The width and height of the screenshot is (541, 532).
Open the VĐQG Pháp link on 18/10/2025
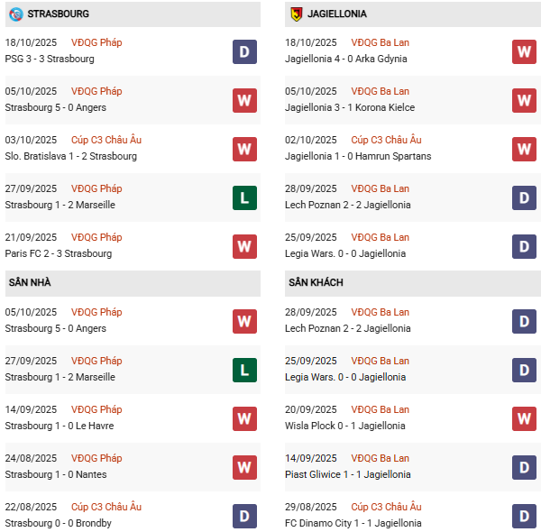(x=96, y=42)
